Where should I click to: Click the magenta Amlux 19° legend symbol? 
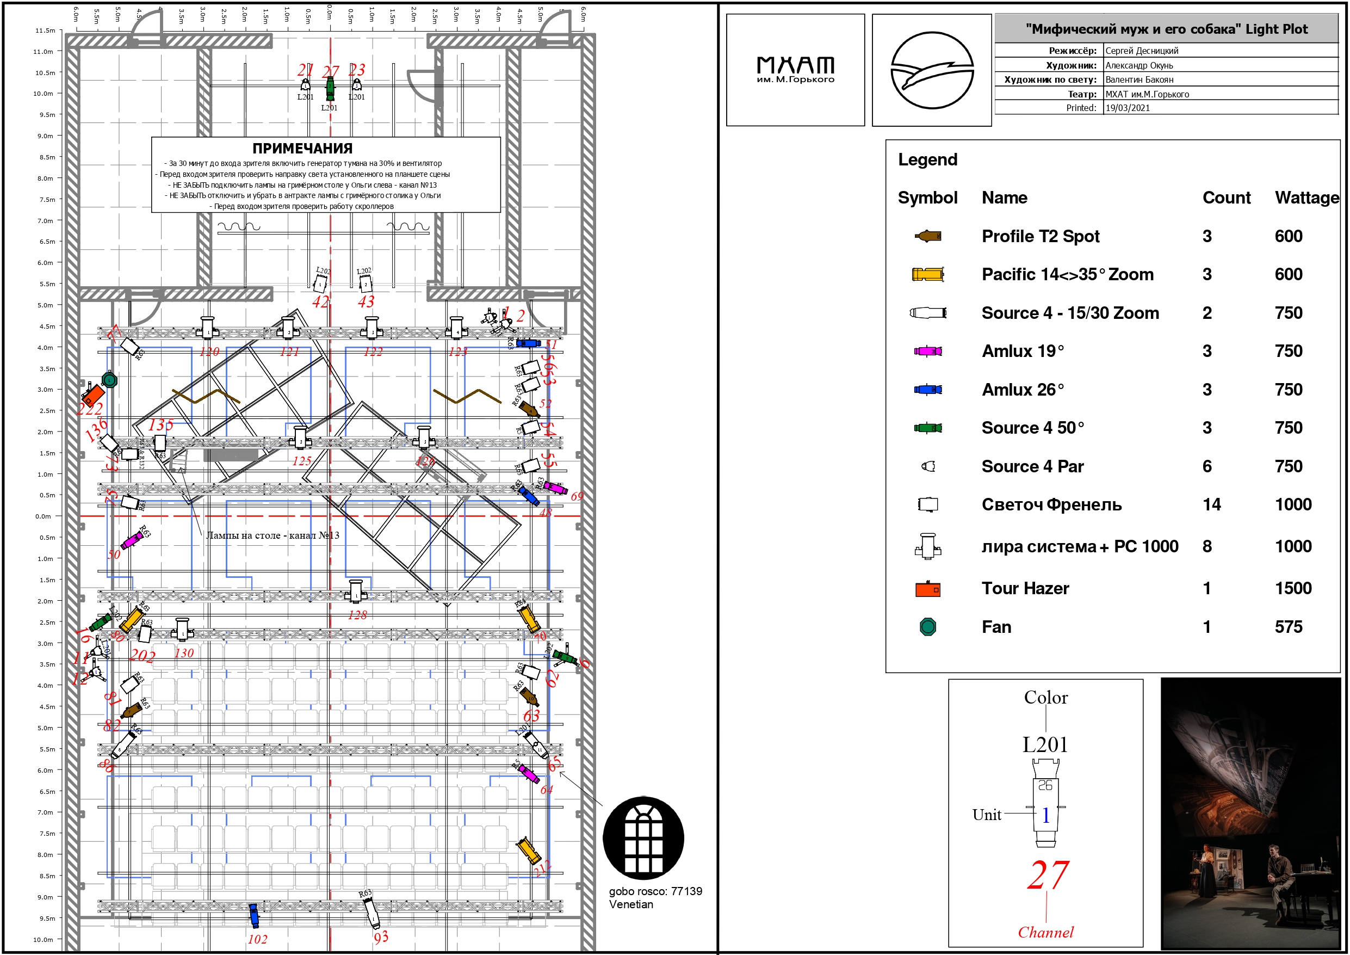click(x=928, y=352)
